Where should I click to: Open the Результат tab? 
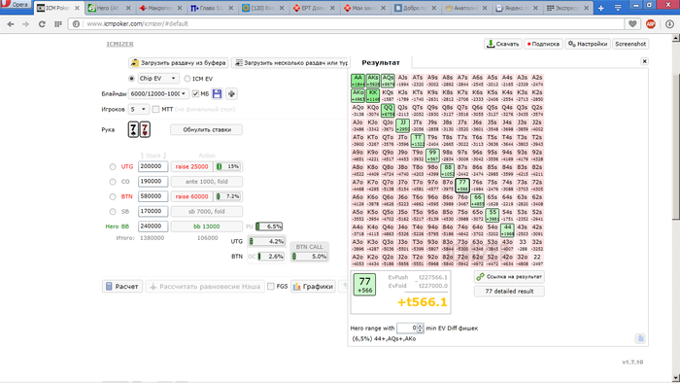click(381, 62)
